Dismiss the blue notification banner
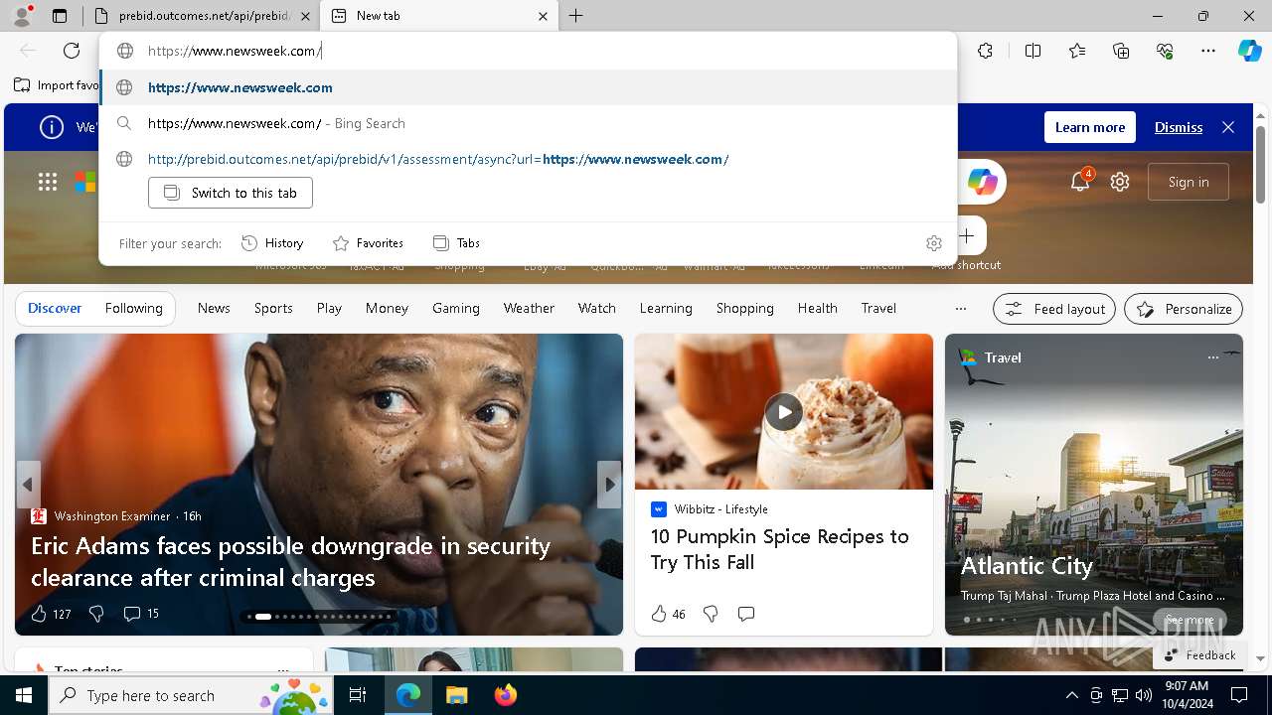The width and height of the screenshot is (1272, 715). 1179,127
